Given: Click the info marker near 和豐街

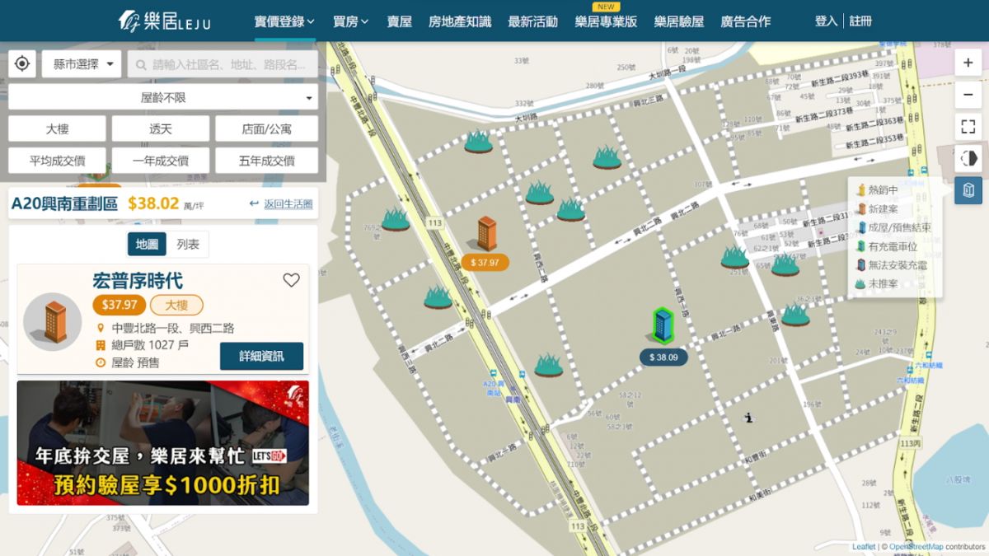Looking at the screenshot, I should pyautogui.click(x=748, y=418).
